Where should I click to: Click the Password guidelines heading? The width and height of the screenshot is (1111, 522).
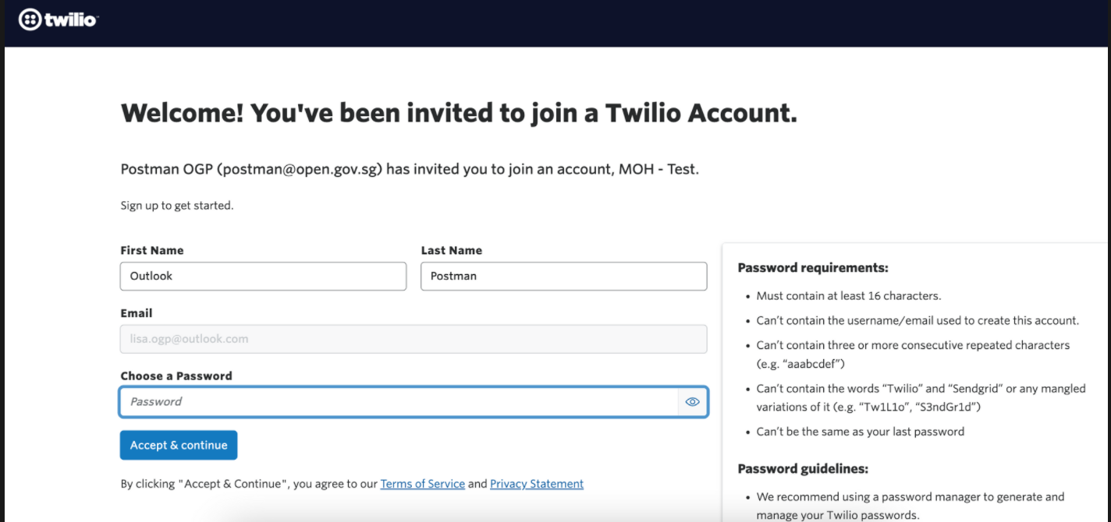[x=803, y=469]
